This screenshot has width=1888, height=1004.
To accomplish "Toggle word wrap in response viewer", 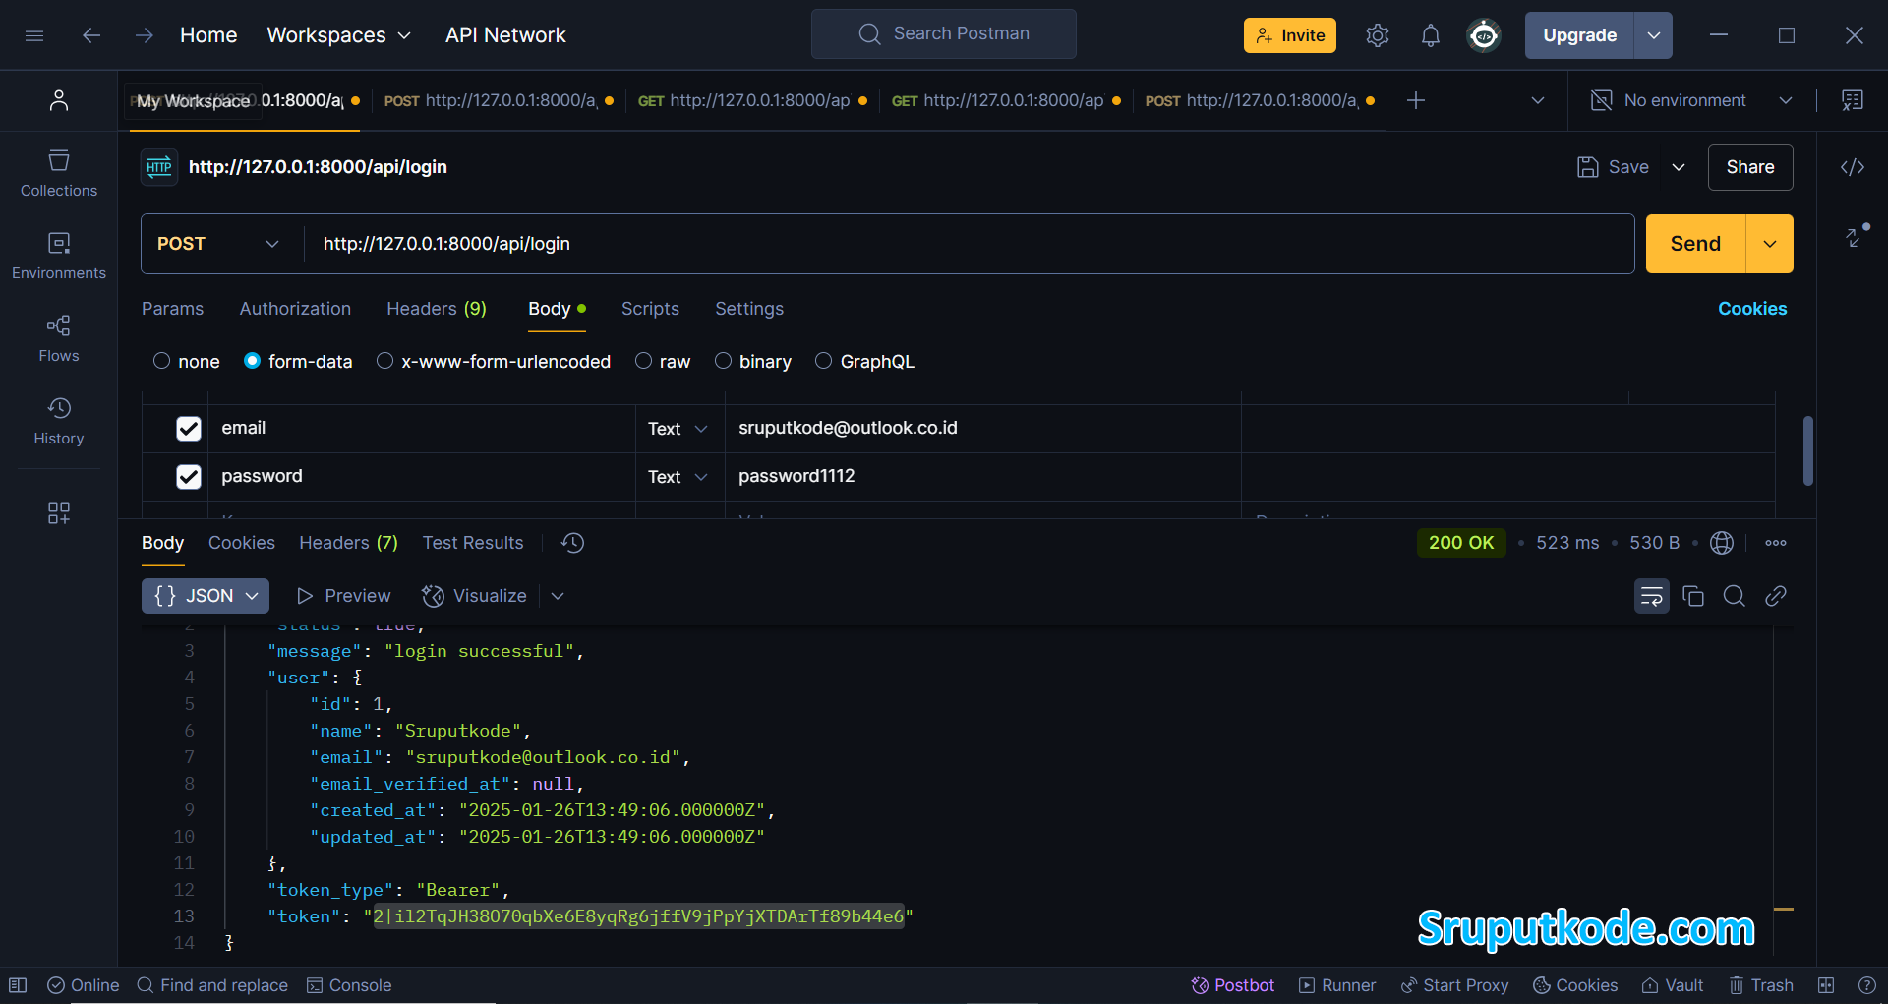I will (x=1652, y=596).
